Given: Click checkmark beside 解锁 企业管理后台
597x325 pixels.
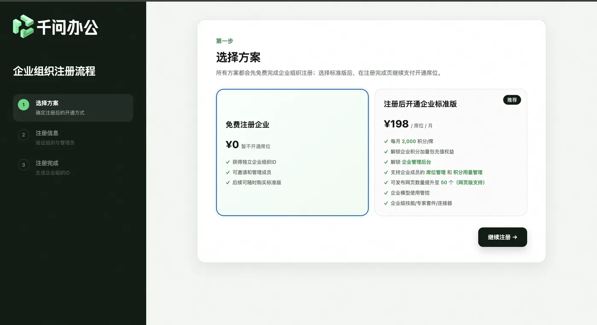Looking at the screenshot, I should pyautogui.click(x=386, y=162).
